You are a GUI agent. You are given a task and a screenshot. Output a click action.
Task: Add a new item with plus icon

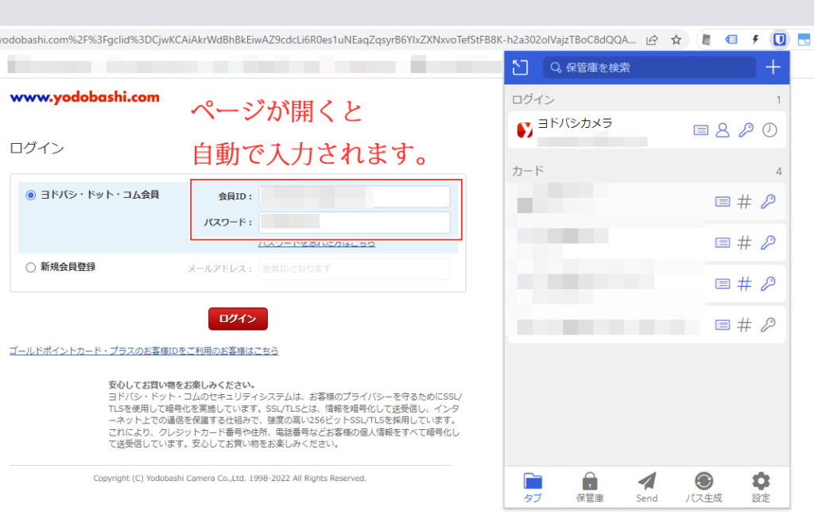coord(773,67)
